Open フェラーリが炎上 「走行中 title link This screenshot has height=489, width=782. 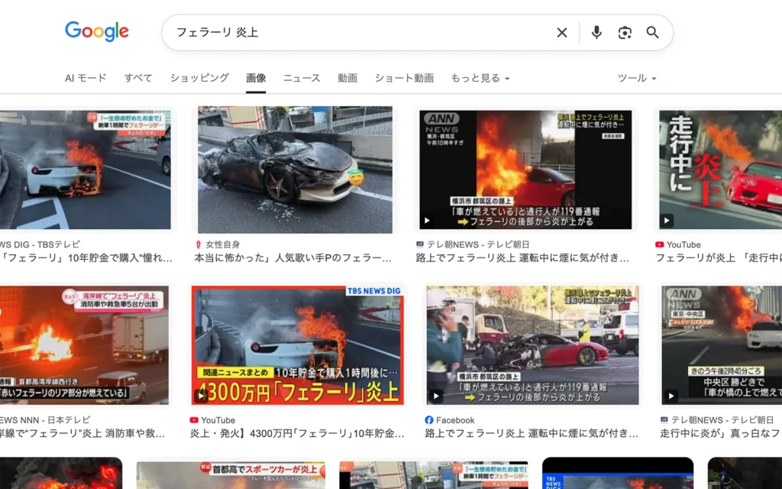[x=719, y=258]
